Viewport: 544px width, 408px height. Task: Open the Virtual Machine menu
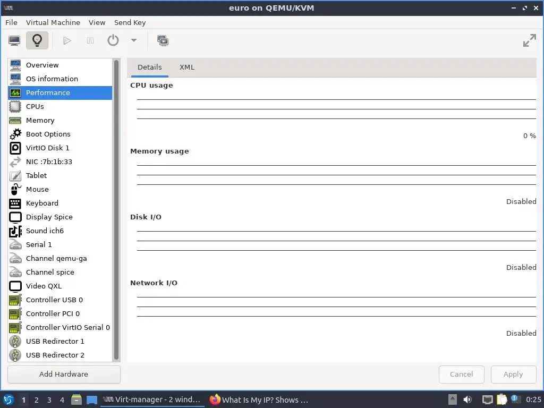coord(53,22)
